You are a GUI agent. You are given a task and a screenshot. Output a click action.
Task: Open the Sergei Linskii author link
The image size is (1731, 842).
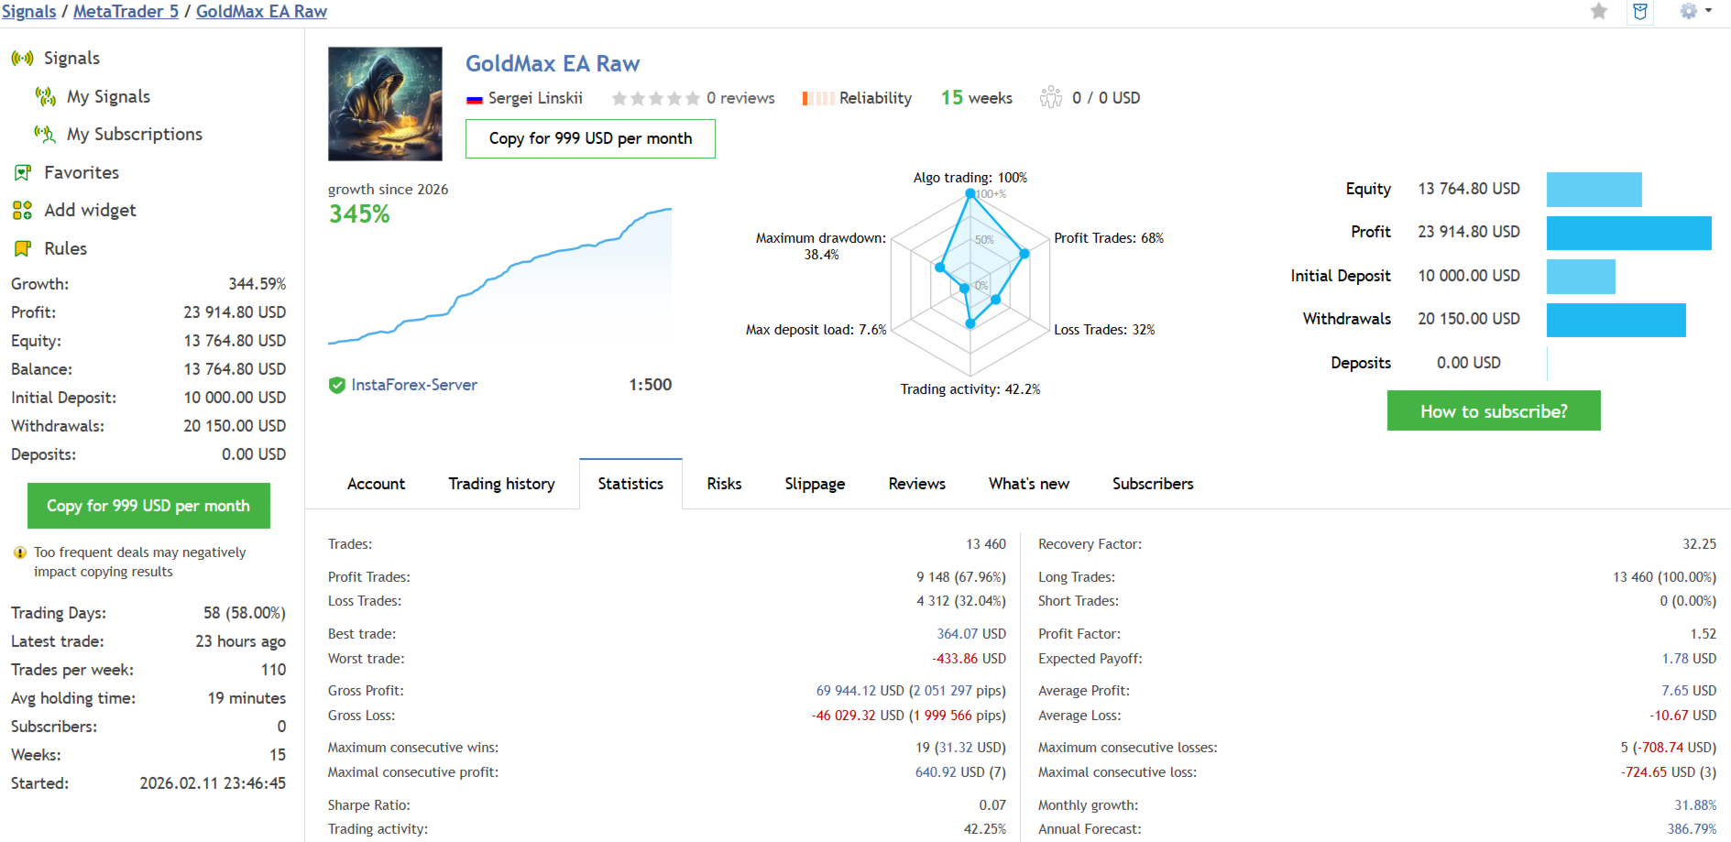tap(535, 98)
